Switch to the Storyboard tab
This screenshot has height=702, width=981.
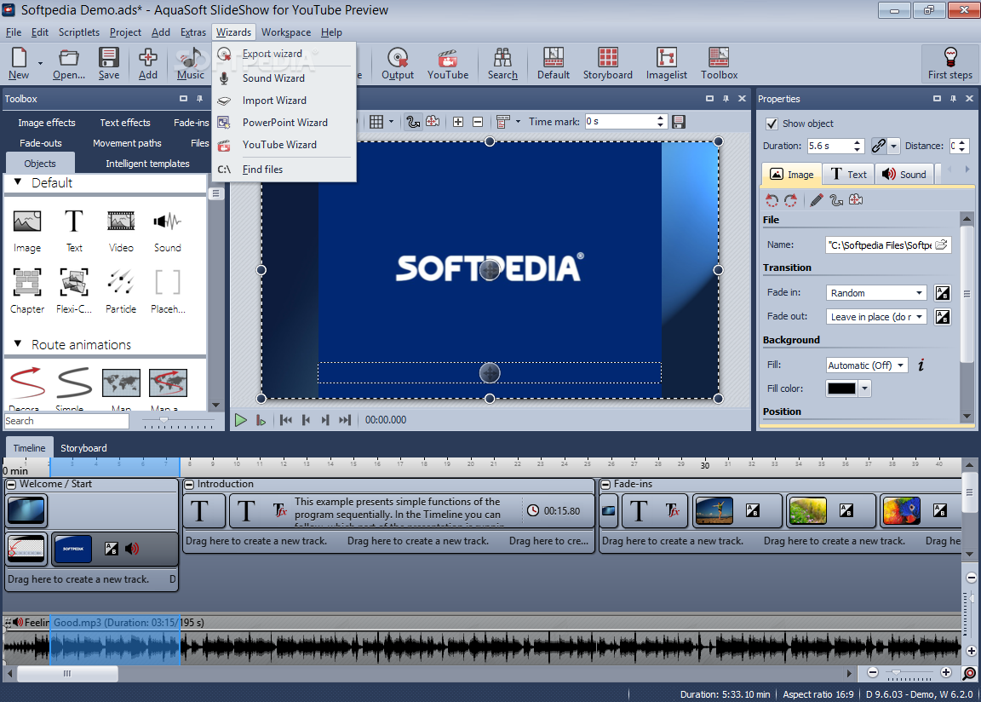coord(83,448)
